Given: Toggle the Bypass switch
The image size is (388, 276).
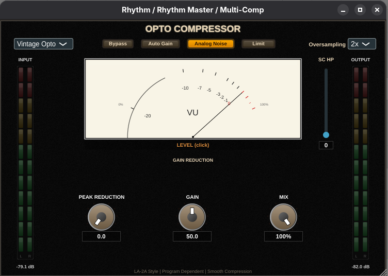Looking at the screenshot, I should [118, 44].
